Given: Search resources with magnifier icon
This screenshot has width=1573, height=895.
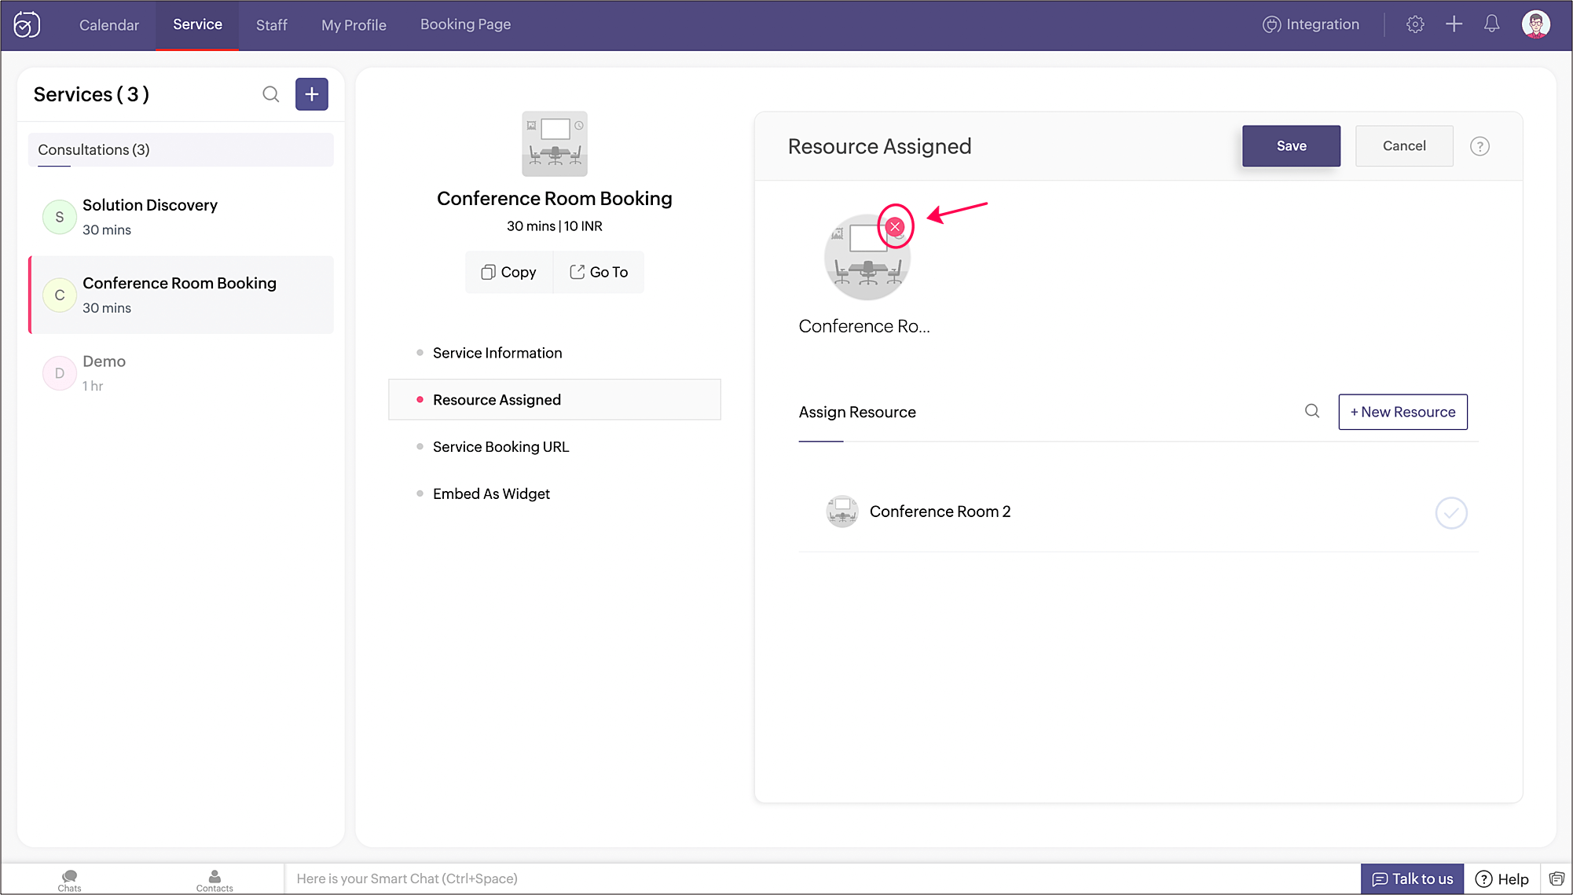Looking at the screenshot, I should click(1312, 411).
